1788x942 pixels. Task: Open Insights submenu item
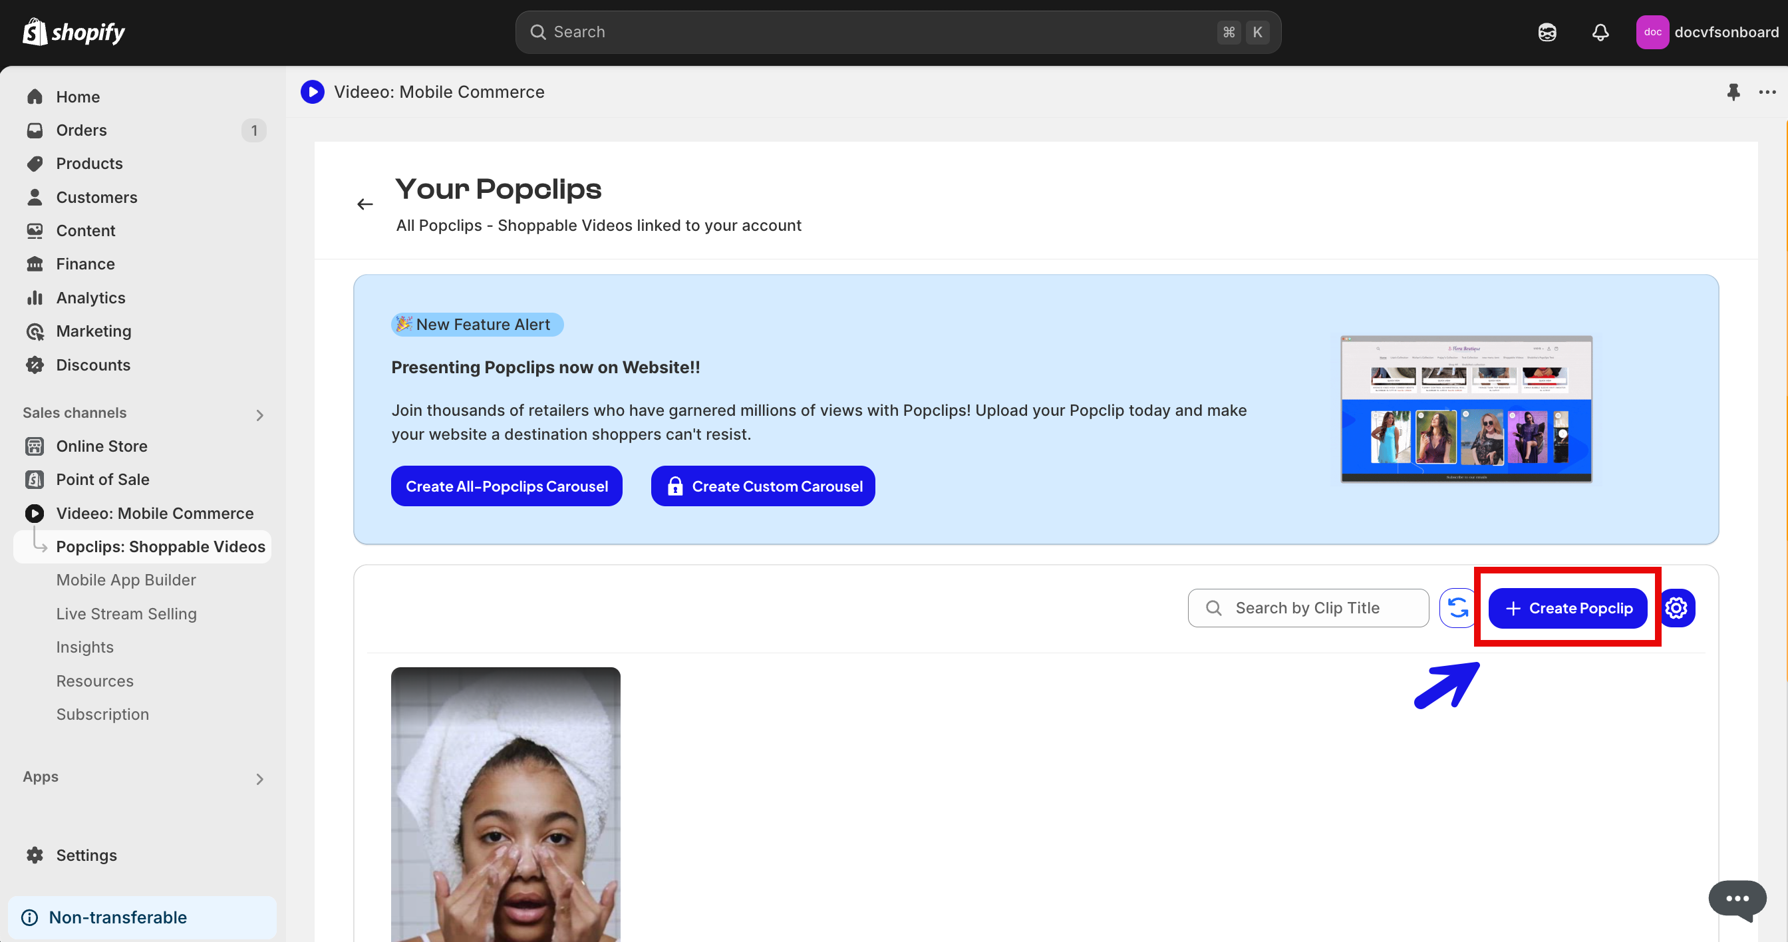[x=84, y=647]
